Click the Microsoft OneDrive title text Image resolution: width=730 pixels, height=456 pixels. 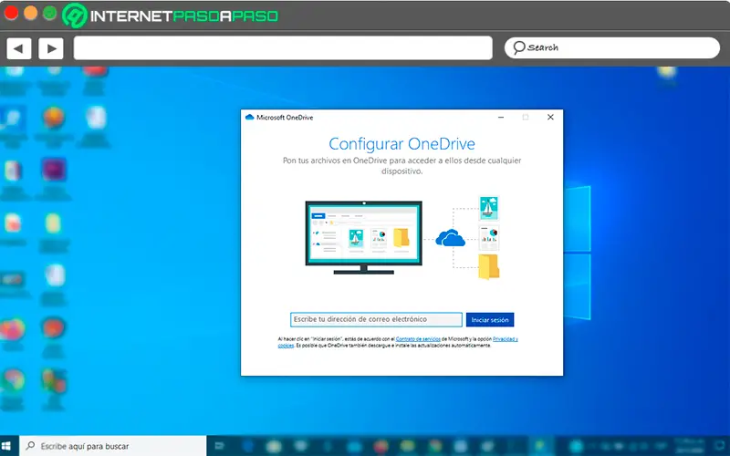click(x=285, y=118)
